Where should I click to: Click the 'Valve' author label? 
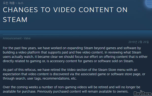pos(27,38)
